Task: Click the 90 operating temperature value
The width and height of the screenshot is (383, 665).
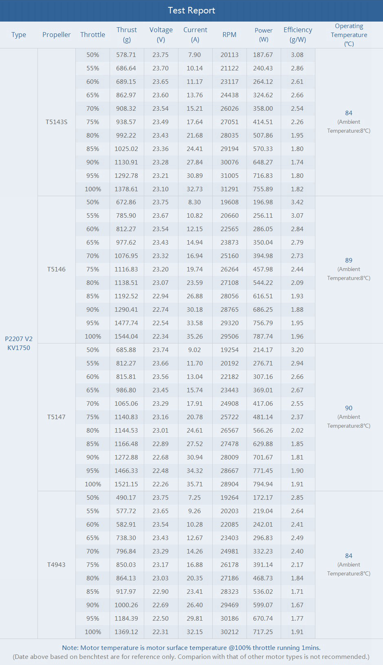Action: (x=349, y=408)
